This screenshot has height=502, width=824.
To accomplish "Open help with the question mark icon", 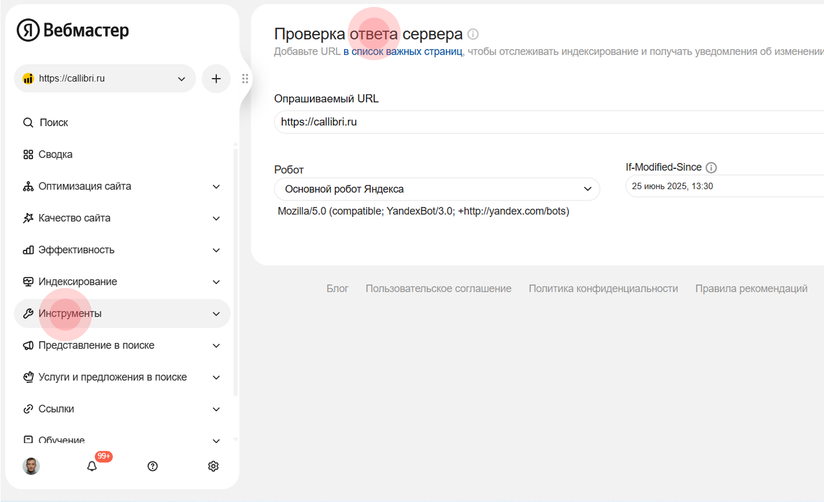I will (152, 466).
